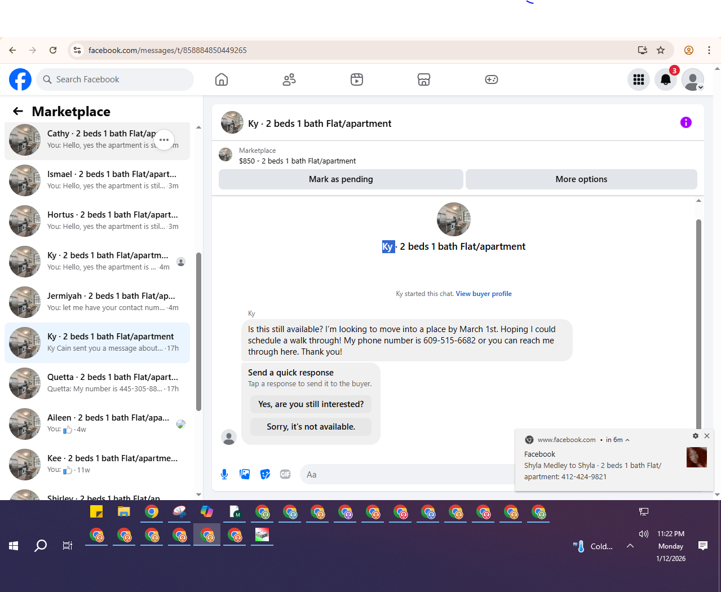Open Task View on the taskbar
Viewport: 721px width, 592px height.
pos(68,546)
